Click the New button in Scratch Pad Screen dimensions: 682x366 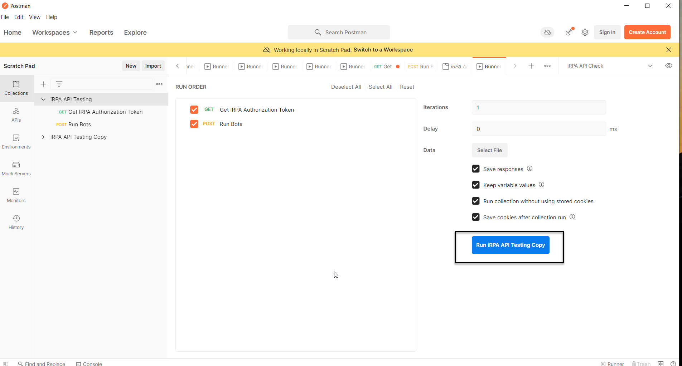[131, 66]
